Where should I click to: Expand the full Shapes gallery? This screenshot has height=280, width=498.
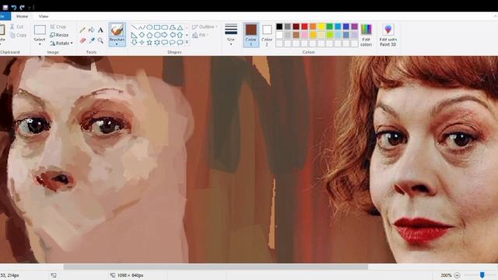187,42
